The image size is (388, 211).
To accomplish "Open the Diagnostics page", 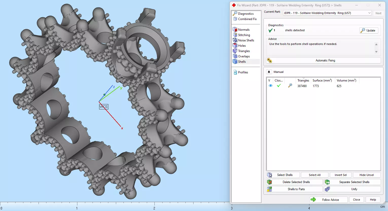I will (245, 14).
